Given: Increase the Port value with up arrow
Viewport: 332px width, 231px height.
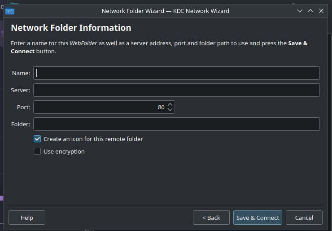Looking at the screenshot, I should (x=170, y=105).
